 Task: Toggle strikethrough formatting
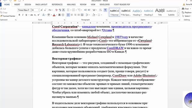pyautogui.click(x=31, y=15)
